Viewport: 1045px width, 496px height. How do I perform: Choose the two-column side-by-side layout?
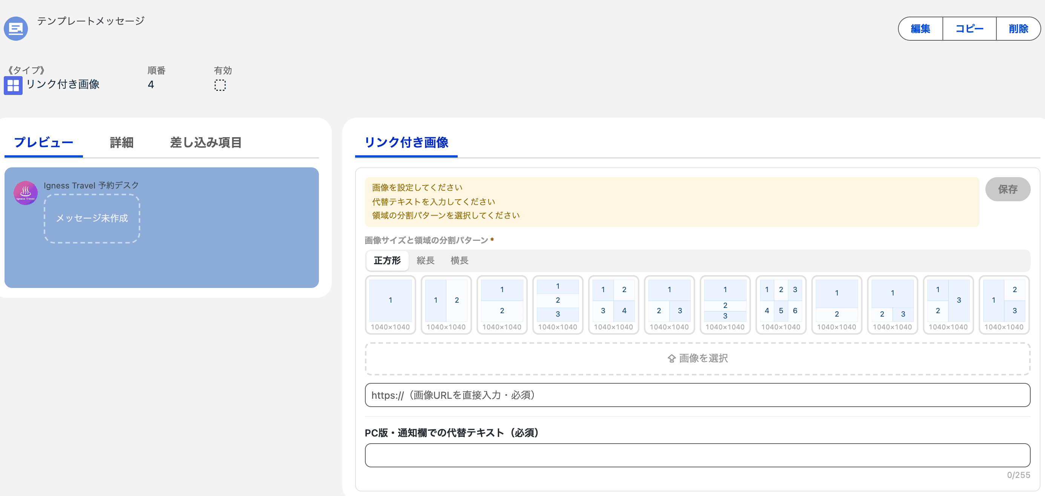pos(446,305)
